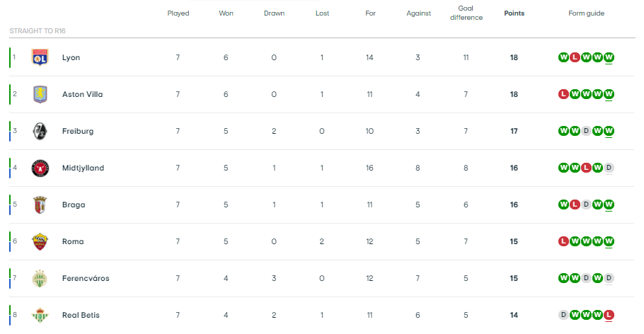Click the Lyon club crest icon
The width and height of the screenshot is (644, 334).
(40, 57)
